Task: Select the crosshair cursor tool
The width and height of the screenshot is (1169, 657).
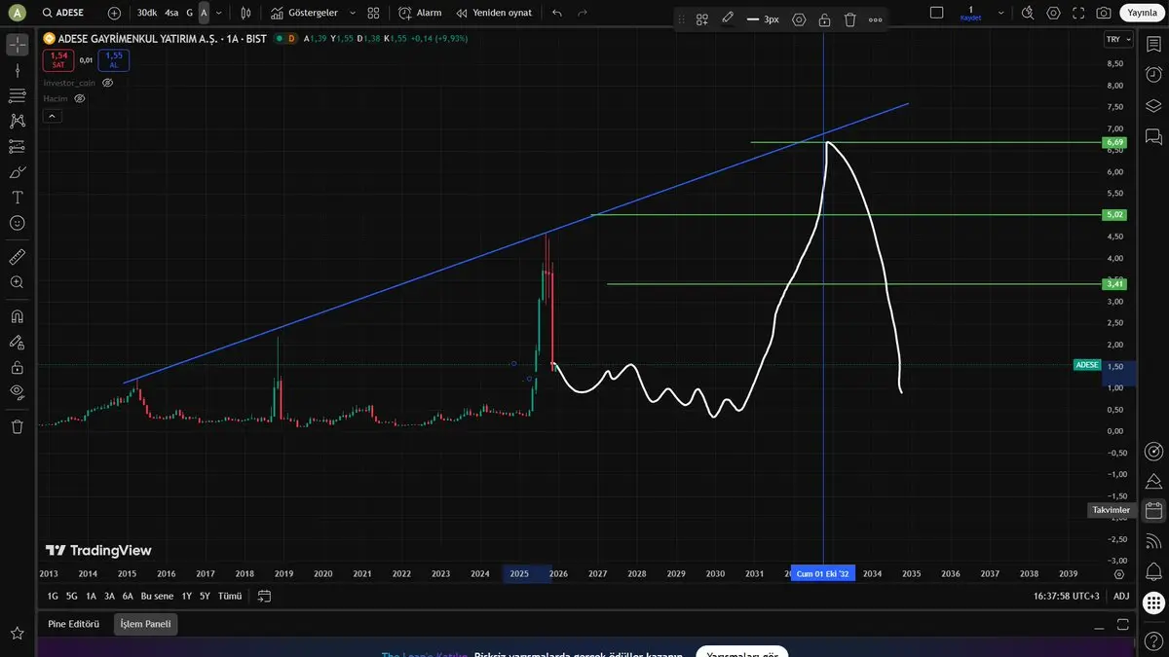Action: [x=17, y=45]
